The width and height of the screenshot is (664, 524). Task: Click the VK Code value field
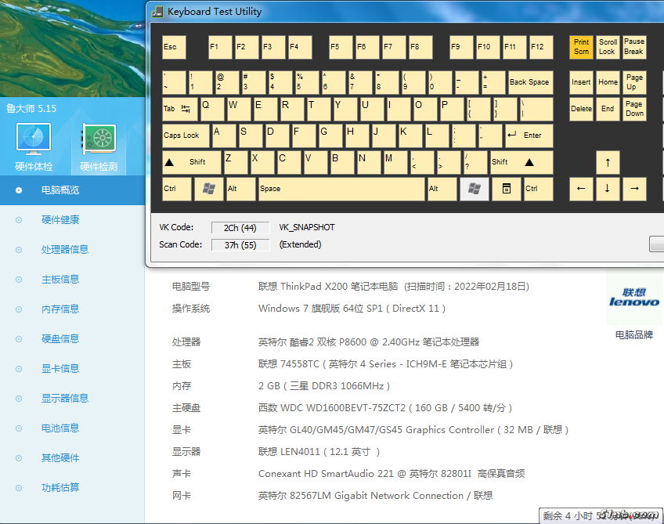(240, 227)
